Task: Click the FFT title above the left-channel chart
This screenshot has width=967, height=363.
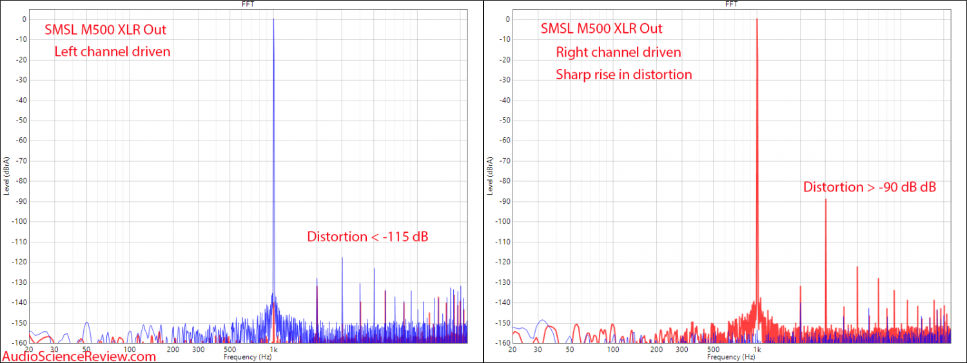Action: tap(248, 3)
